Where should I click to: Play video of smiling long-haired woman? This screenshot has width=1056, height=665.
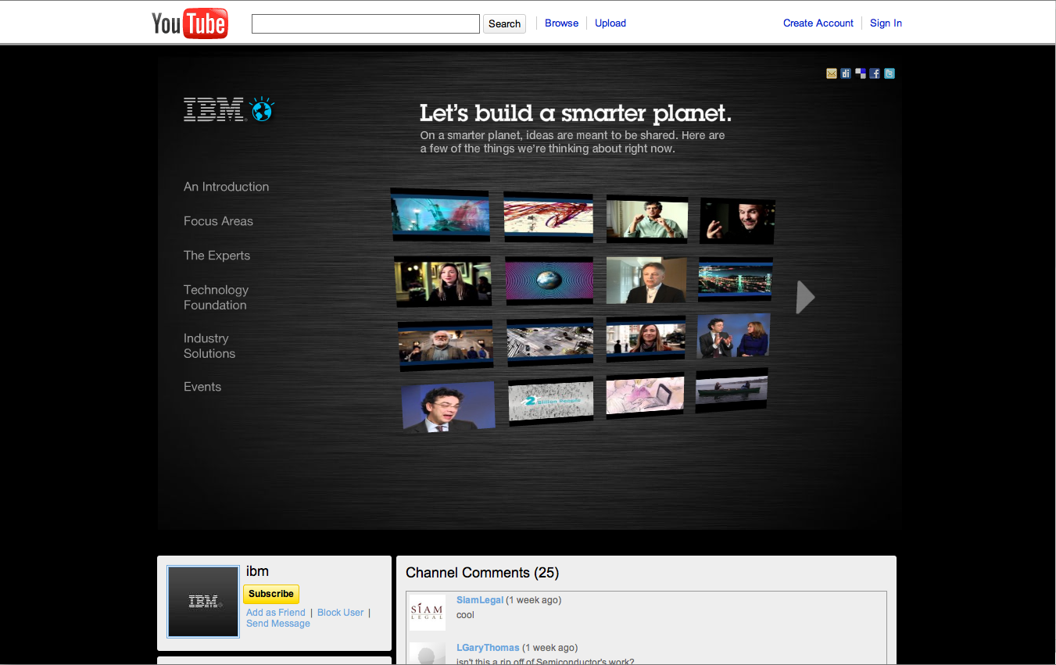[x=646, y=339]
